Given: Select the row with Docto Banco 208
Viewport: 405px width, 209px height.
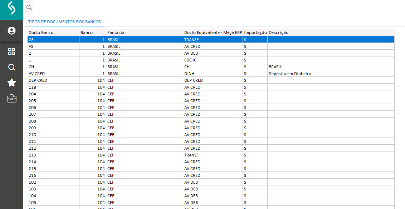Looking at the screenshot, I should point(211,121).
